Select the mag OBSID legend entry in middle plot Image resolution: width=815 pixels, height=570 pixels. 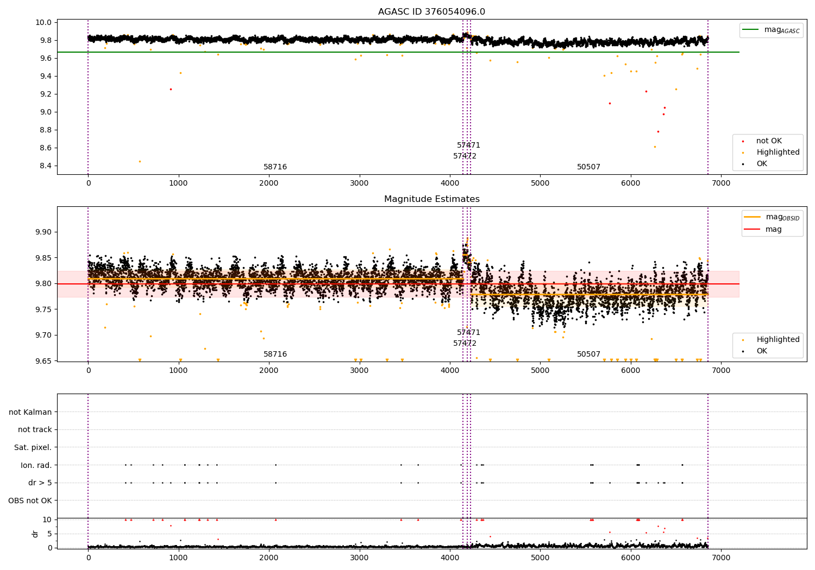[x=772, y=217]
